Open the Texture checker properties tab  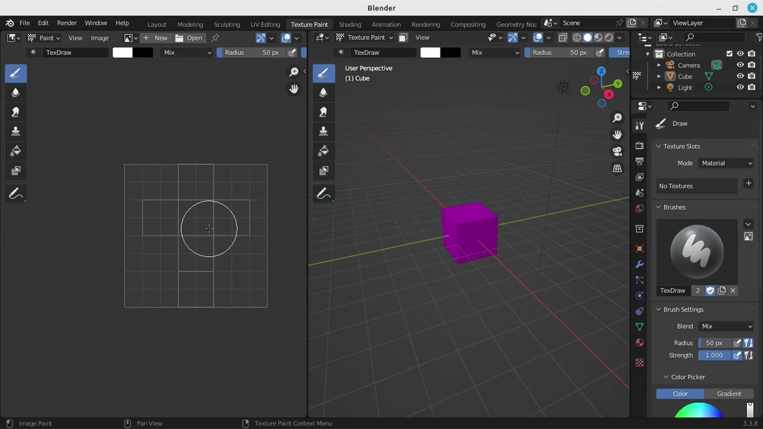tap(640, 362)
